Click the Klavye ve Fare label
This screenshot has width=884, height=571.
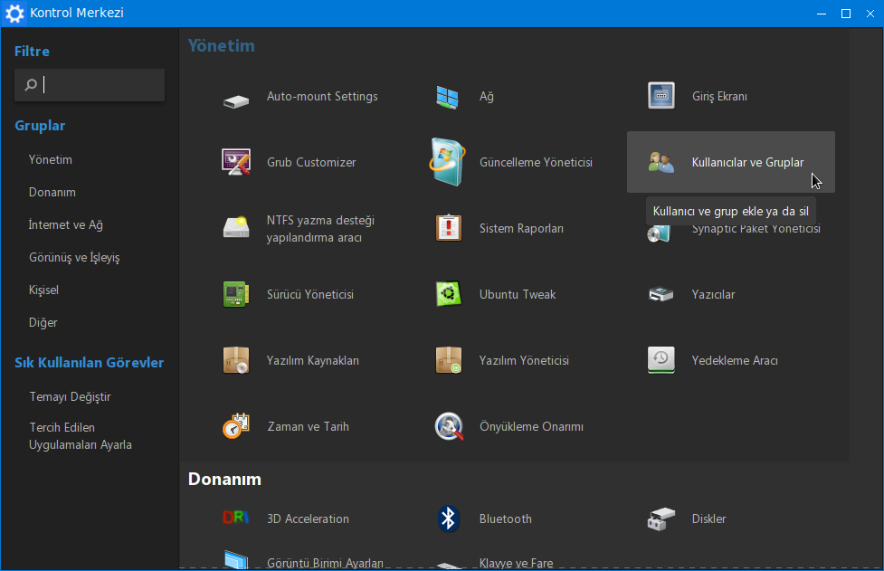point(516,563)
